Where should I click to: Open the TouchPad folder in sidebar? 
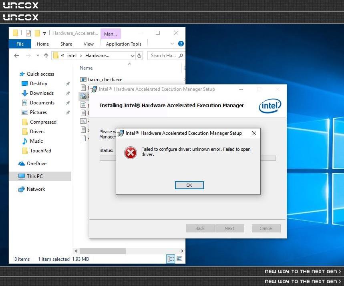(40, 151)
